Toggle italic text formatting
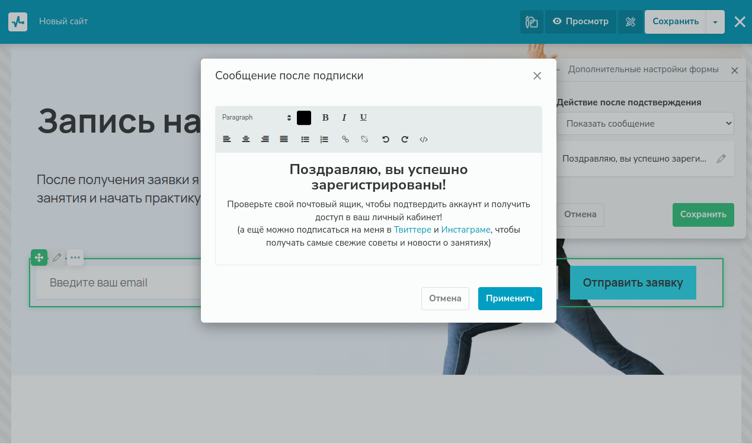This screenshot has width=752, height=444. tap(344, 117)
